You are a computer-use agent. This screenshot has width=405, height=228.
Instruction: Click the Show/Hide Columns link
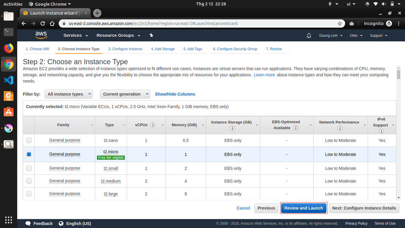[175, 94]
